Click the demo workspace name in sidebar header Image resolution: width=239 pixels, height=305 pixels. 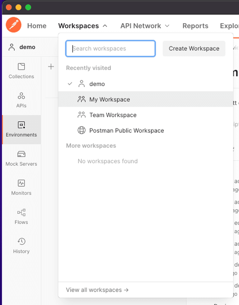click(x=27, y=47)
